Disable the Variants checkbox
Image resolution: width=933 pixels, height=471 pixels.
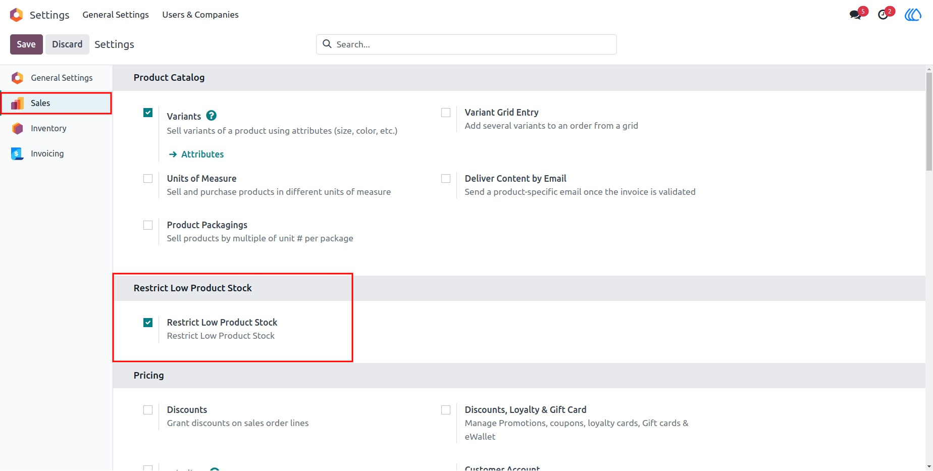click(148, 113)
